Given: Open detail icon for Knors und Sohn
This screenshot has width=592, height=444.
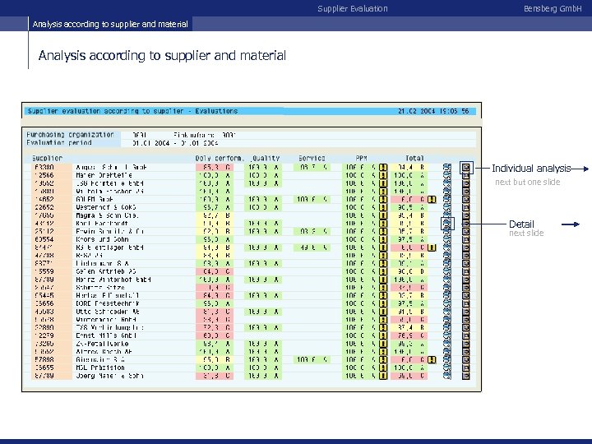Looking at the screenshot, I should 447,239.
